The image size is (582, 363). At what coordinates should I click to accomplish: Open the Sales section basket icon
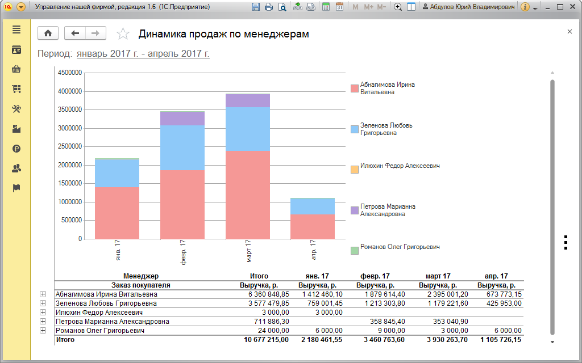click(16, 69)
